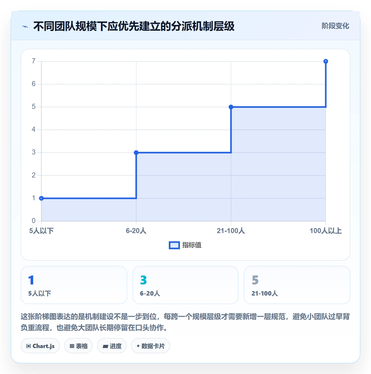Select the stat card showing 3 for 6-20人
This screenshot has width=371, height=374.
[x=185, y=285]
